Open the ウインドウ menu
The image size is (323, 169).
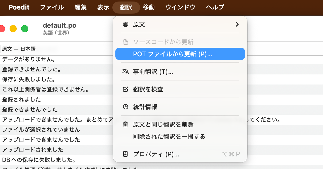180,7
